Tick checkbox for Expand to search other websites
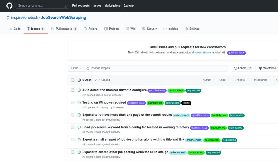Viewport: 278px width, 166px height. 73,152
